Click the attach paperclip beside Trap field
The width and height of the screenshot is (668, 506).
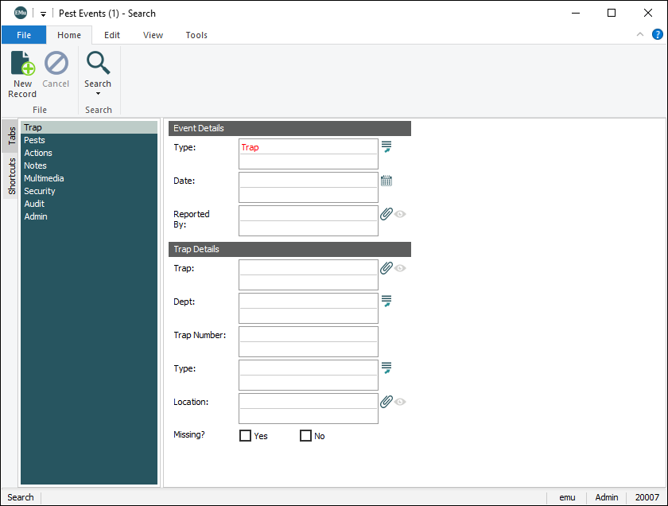point(386,268)
